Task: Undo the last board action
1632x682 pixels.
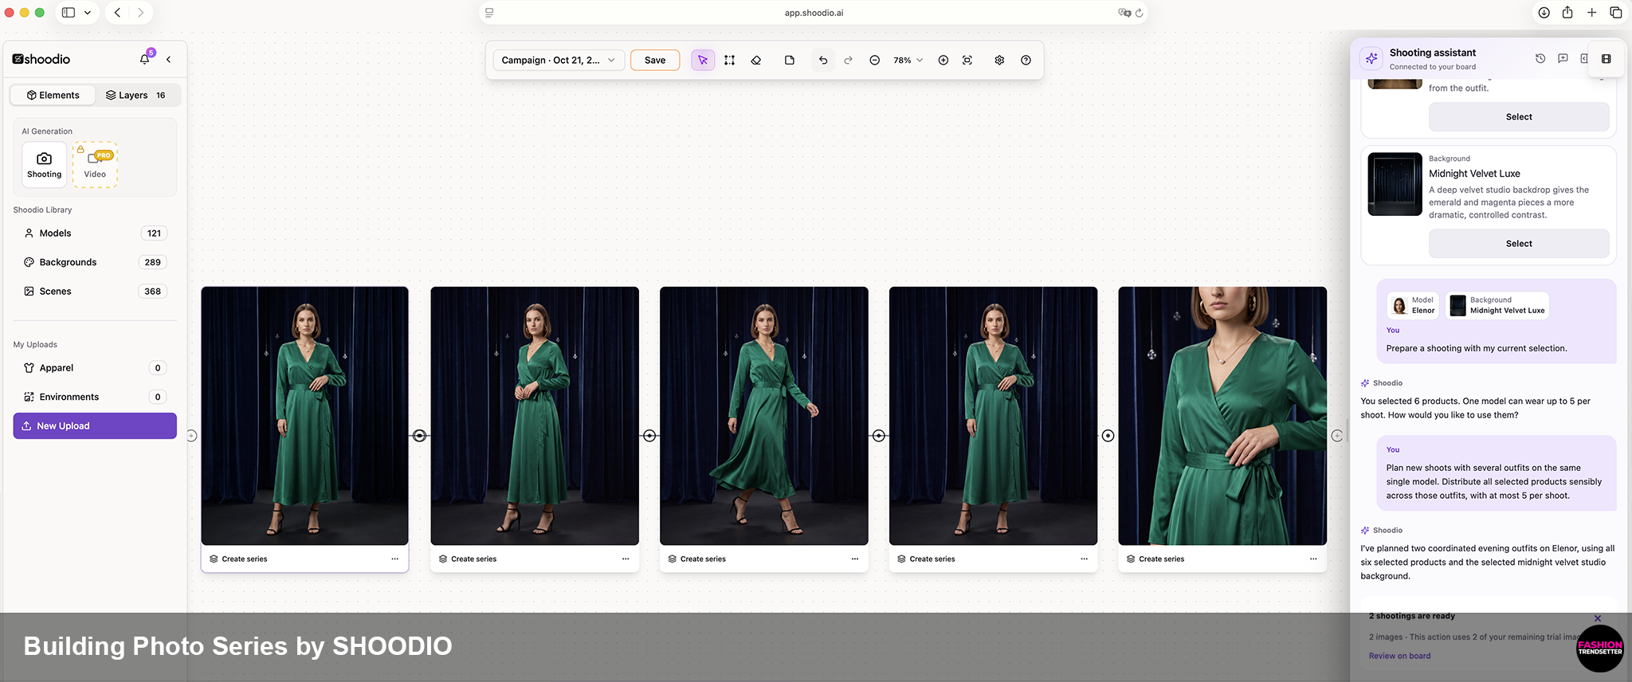Action: click(x=823, y=60)
